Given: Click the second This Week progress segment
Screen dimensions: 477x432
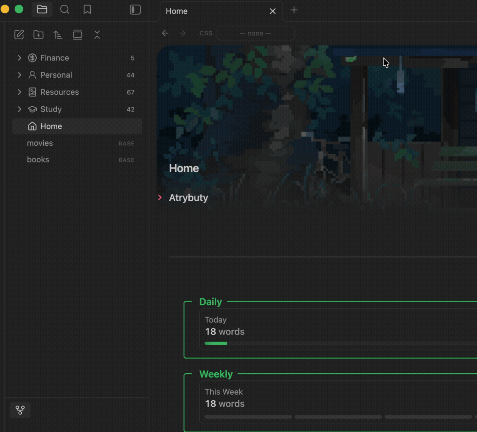Looking at the screenshot, I should [x=338, y=417].
